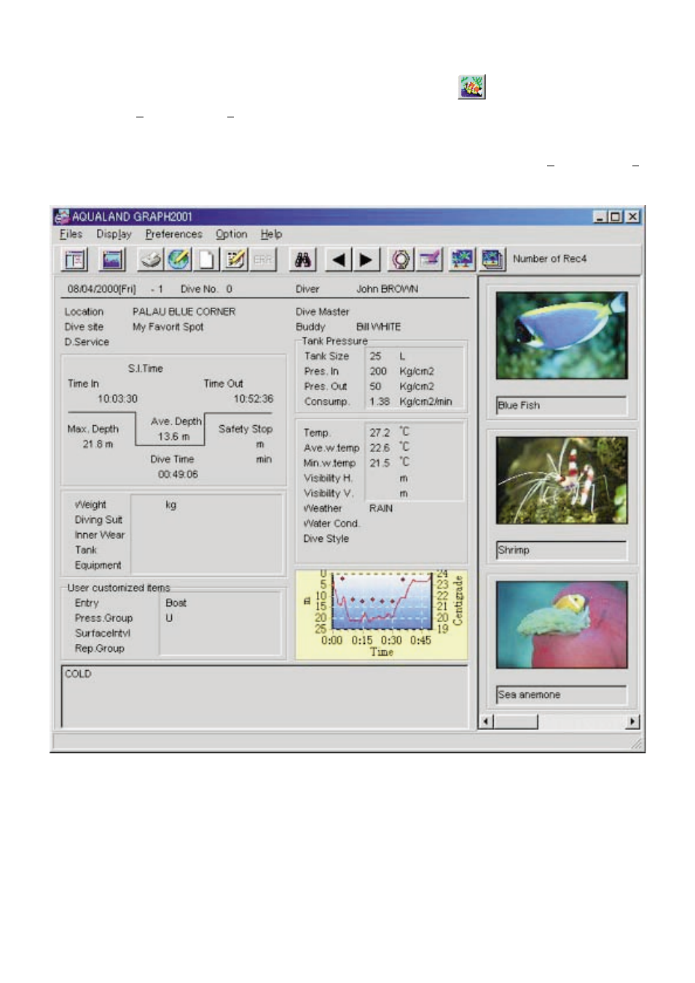Select the Blue Fish photo thumbnail
The height and width of the screenshot is (983, 695).
(x=561, y=335)
